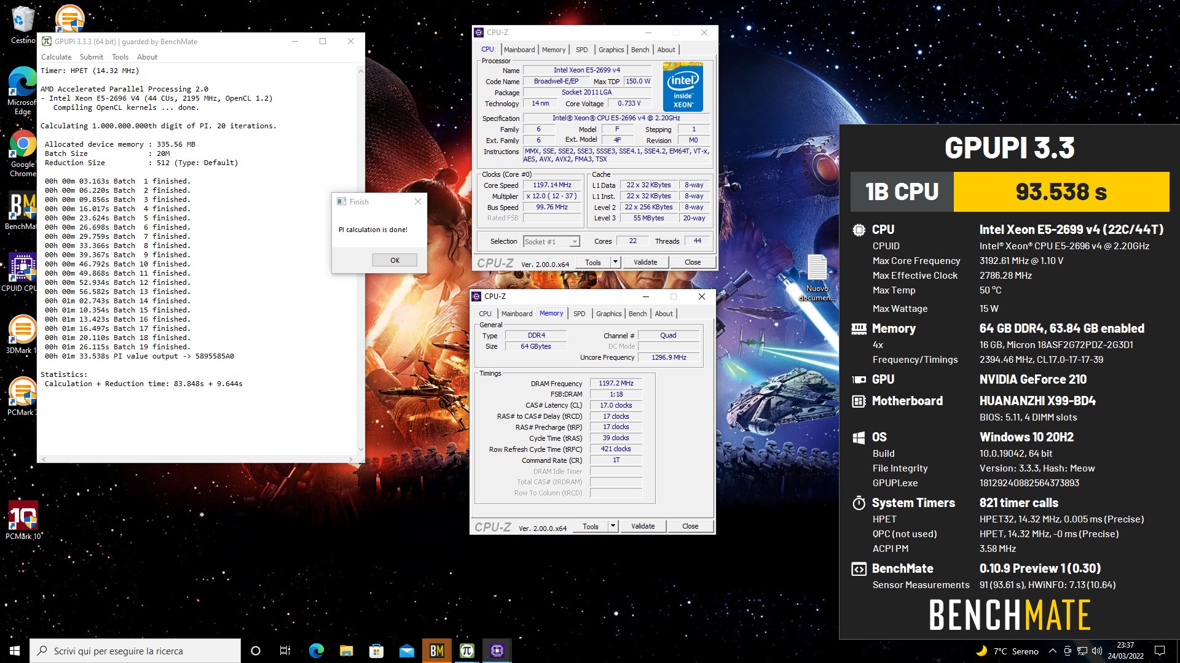Click GPUPI output vertical scrollbar
The width and height of the screenshot is (1180, 663).
pos(360,261)
